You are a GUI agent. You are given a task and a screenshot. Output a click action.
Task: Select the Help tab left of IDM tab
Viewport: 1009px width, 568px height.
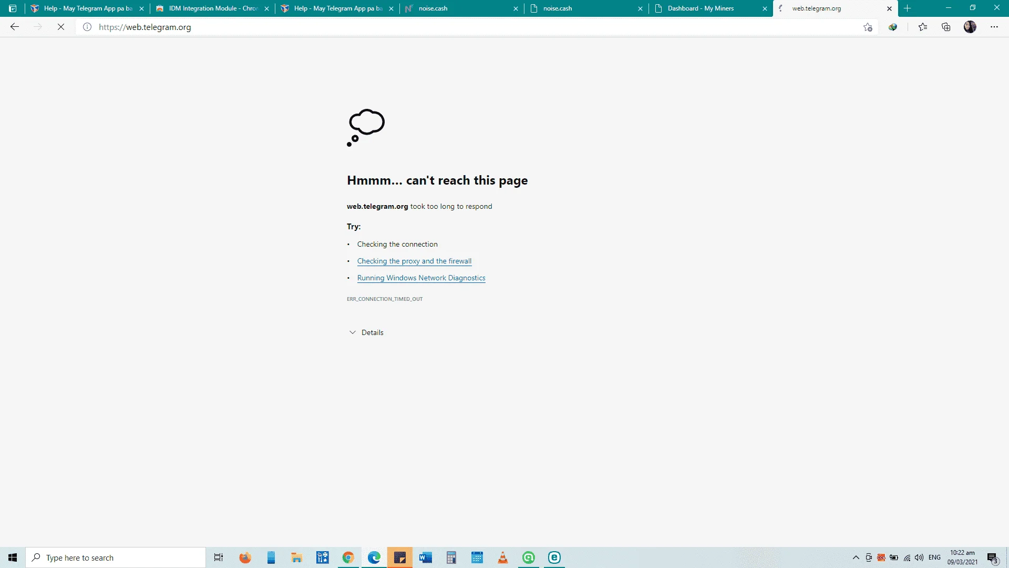87,8
